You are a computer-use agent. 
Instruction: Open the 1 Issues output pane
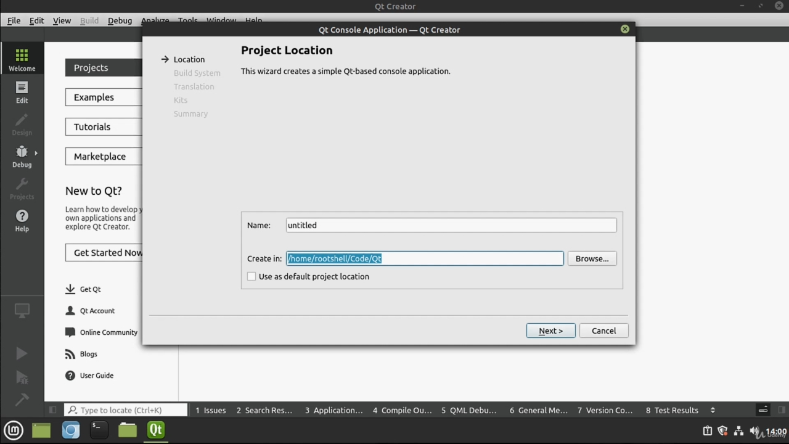tap(211, 410)
